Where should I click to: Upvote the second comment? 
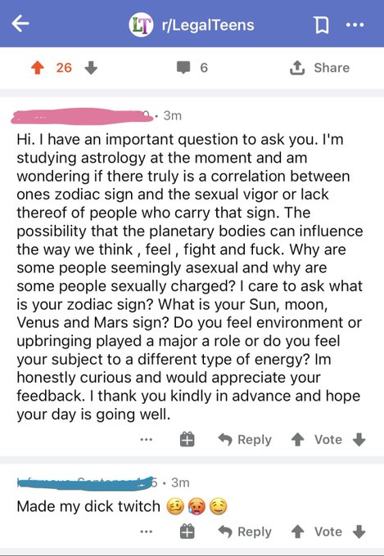tap(297, 532)
